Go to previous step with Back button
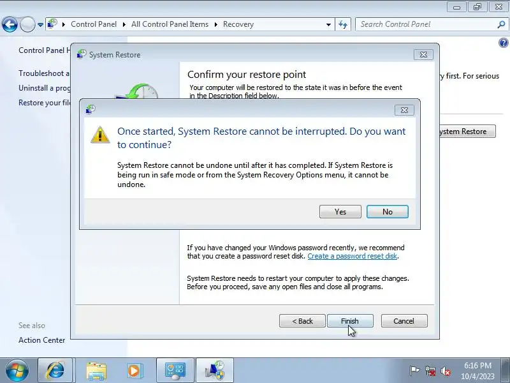Viewport: 510px width, 383px height. click(x=302, y=321)
